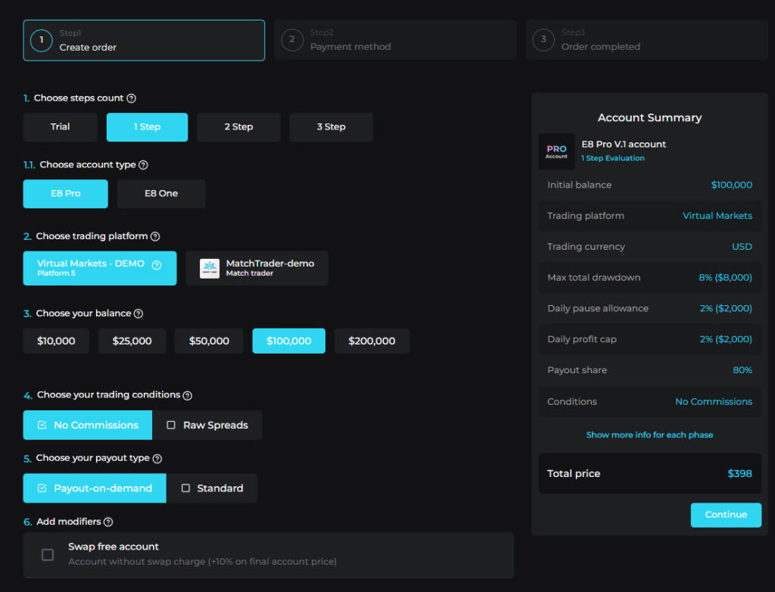The height and width of the screenshot is (592, 775).
Task: Click help icon beside Choose your payout type
Action: coord(157,459)
